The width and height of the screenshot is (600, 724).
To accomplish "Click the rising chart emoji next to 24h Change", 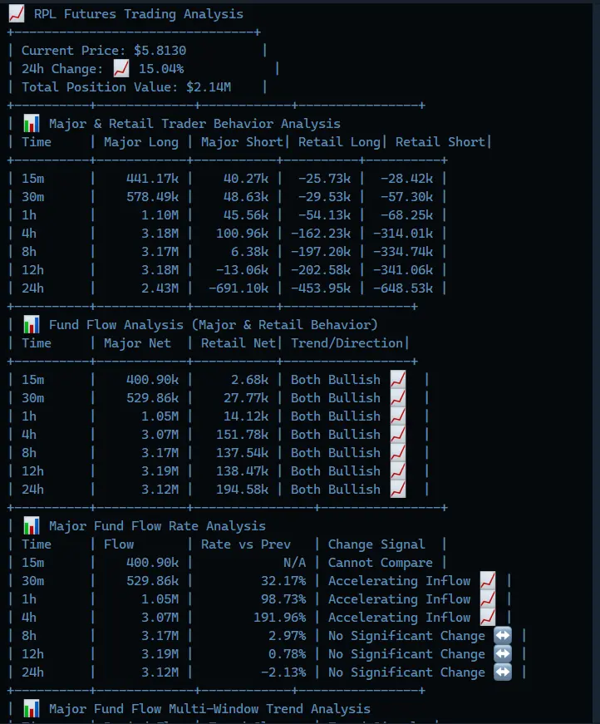I will tap(121, 69).
